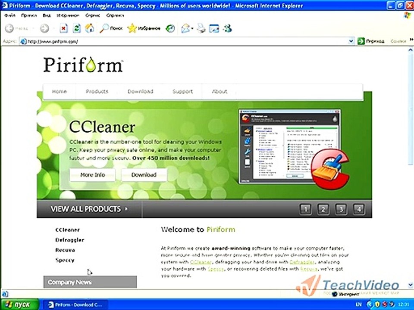Print the page with printer icon
Viewport: 414px width, 310px height.
(201, 28)
